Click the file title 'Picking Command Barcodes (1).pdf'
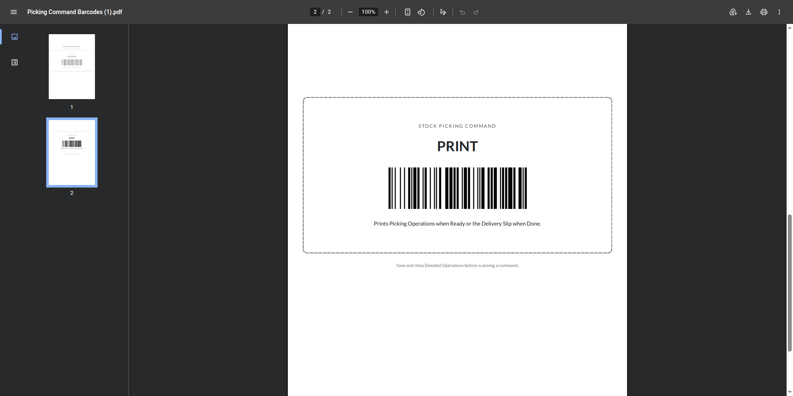 click(75, 12)
